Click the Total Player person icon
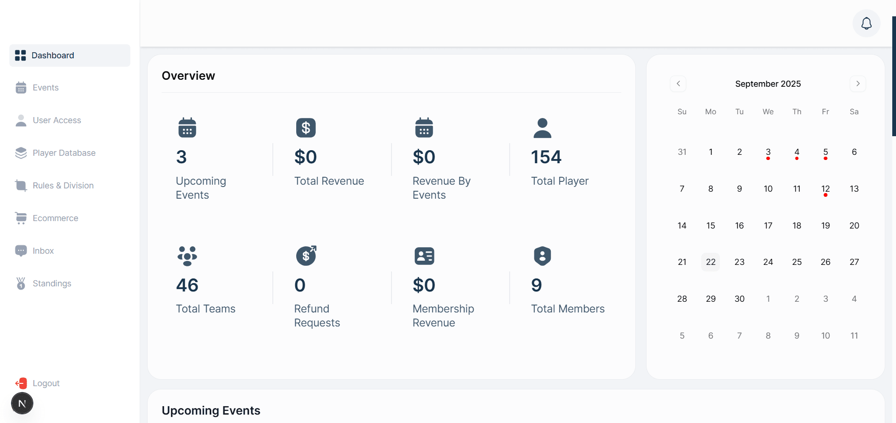 tap(542, 128)
